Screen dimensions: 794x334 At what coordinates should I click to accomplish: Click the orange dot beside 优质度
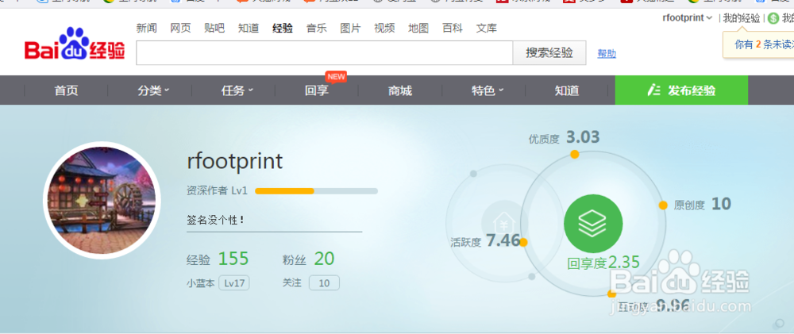(574, 154)
